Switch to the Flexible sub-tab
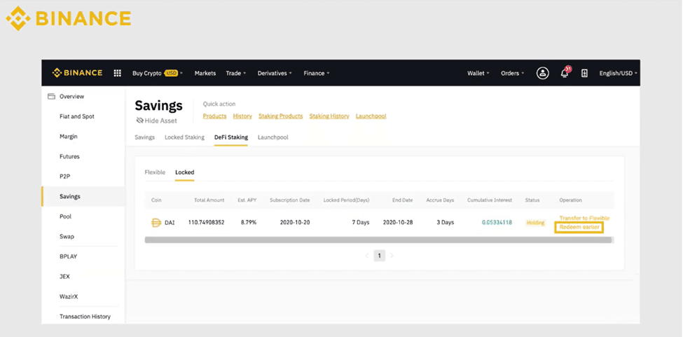This screenshot has width=683, height=337. pos(155,172)
